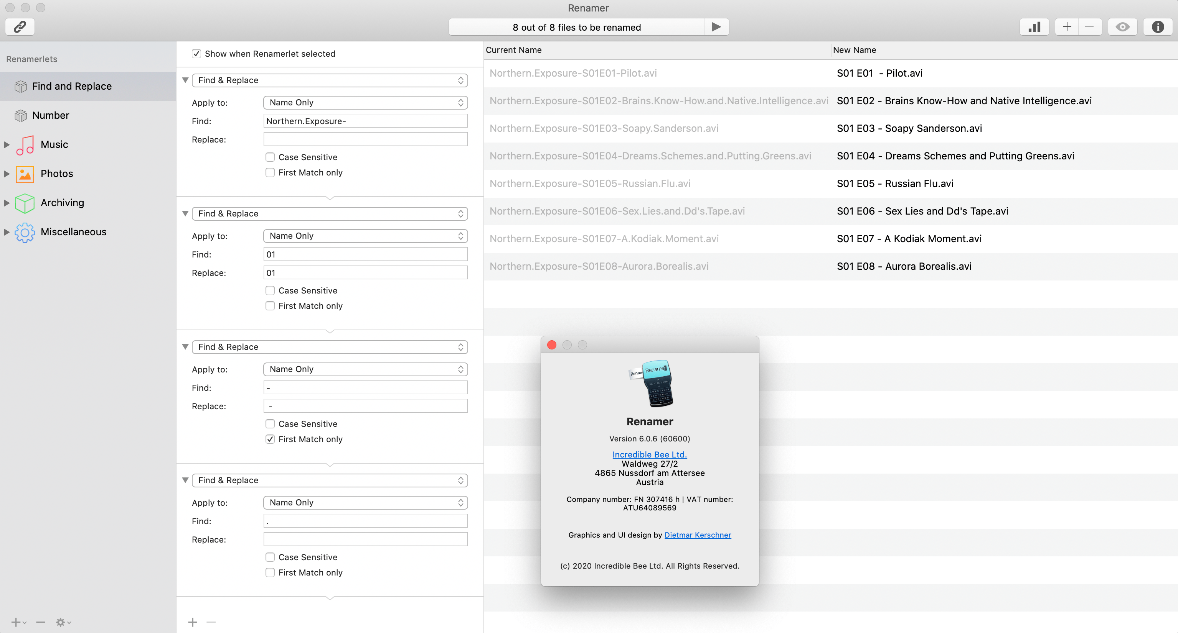Viewport: 1178px width, 633px height.
Task: Open the Dietmar Kerschner link
Action: (x=697, y=535)
